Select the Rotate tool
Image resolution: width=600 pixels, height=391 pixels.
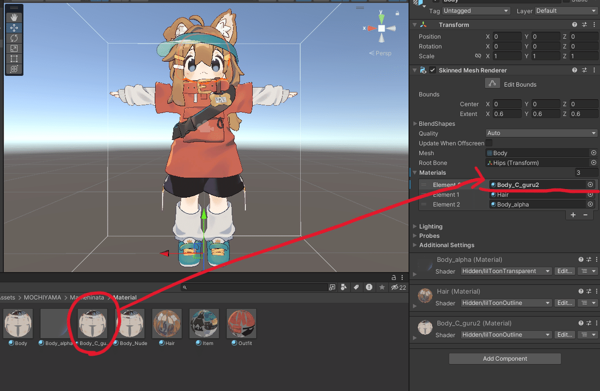[14, 38]
